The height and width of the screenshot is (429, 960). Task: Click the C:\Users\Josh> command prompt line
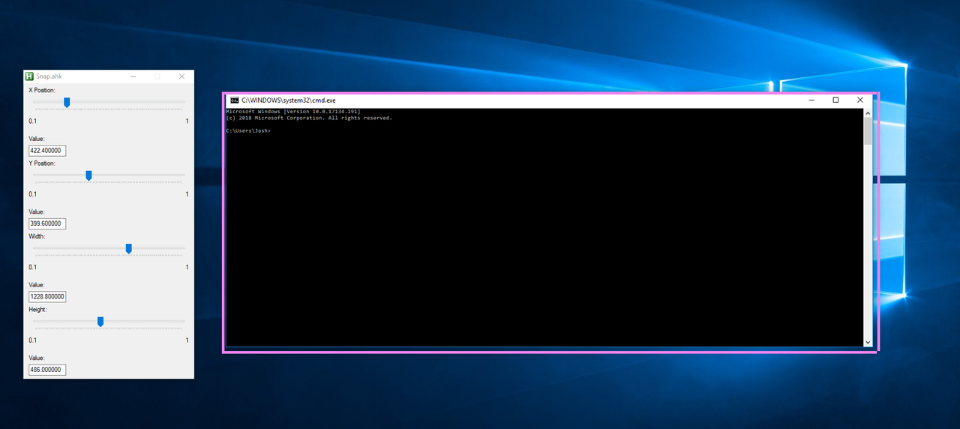tap(248, 130)
